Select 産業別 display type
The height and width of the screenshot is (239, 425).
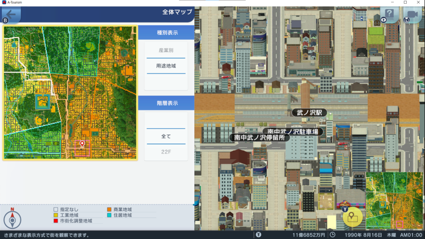click(x=166, y=50)
